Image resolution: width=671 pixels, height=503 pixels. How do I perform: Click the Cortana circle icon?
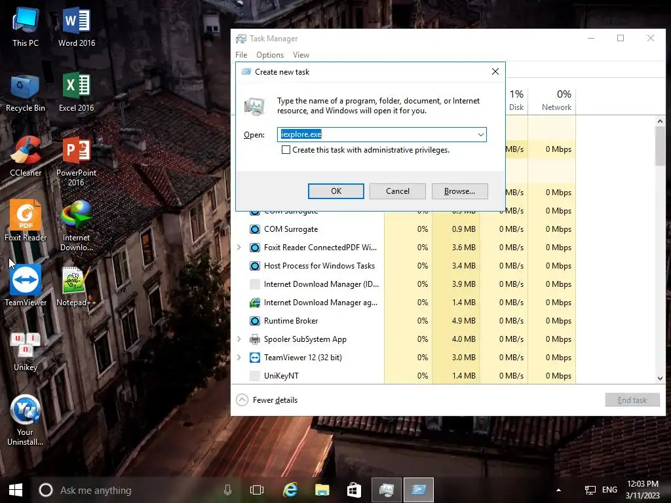click(x=46, y=490)
